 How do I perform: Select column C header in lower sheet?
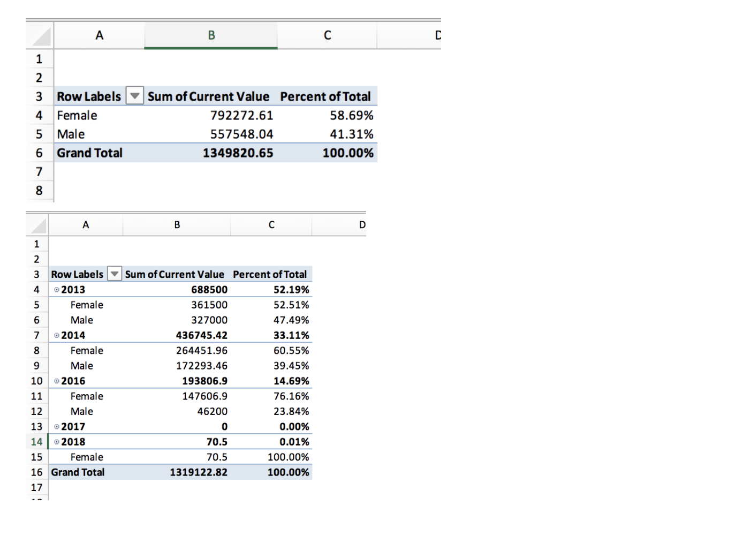[271, 225]
